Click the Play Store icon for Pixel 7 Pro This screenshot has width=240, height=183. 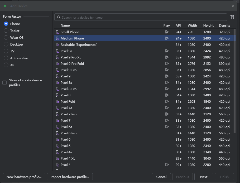click(167, 114)
